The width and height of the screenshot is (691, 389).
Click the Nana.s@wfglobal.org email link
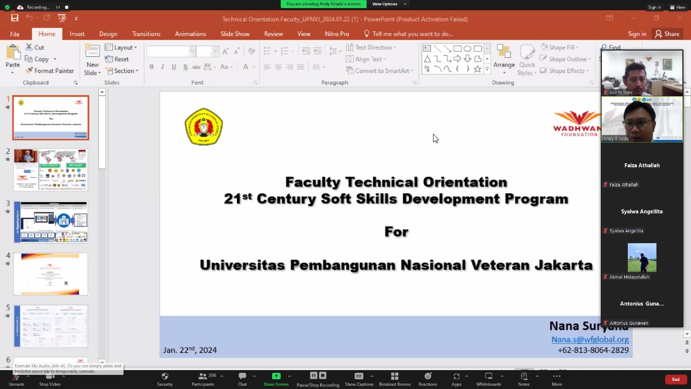[x=590, y=339]
